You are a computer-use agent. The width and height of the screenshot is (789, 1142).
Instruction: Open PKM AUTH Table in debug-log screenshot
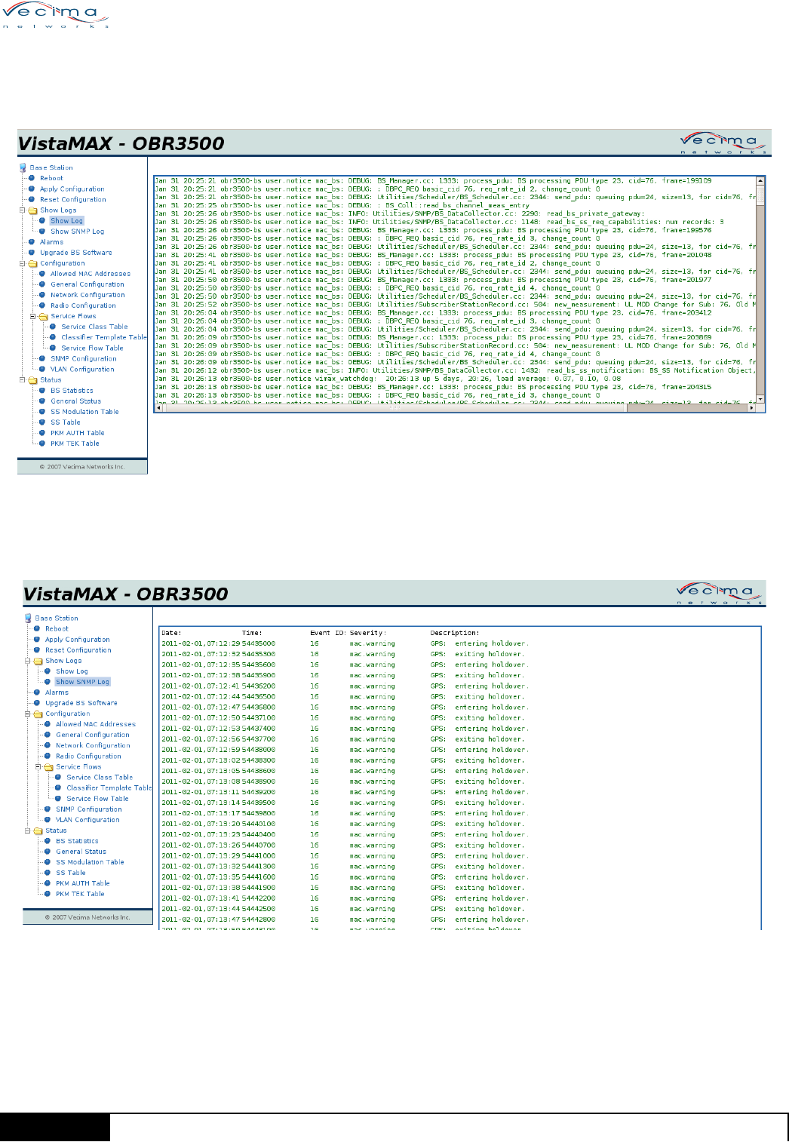tap(78, 433)
